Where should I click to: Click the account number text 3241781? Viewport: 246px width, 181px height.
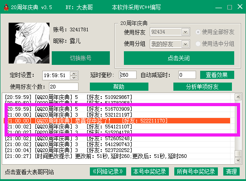pyautogui.click(x=79, y=29)
